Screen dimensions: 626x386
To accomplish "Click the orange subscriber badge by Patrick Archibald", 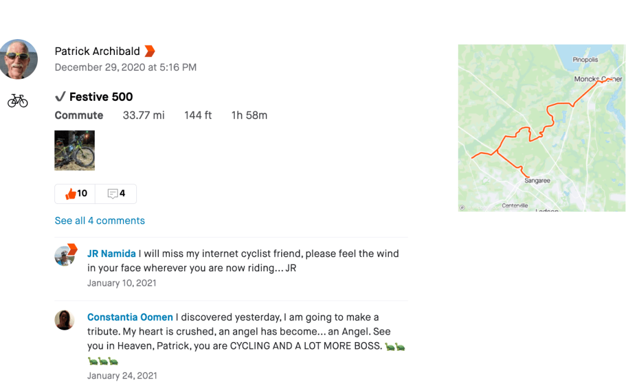I will [x=149, y=51].
